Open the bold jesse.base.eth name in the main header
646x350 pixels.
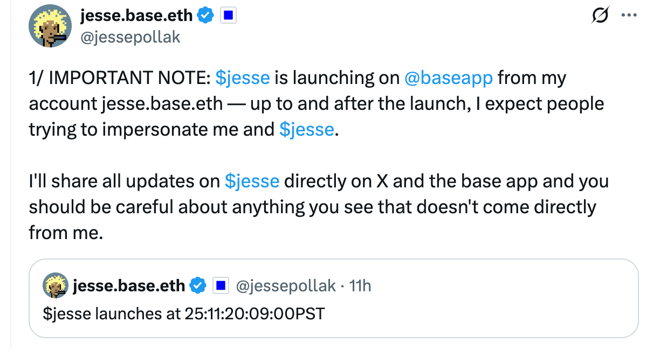136,16
